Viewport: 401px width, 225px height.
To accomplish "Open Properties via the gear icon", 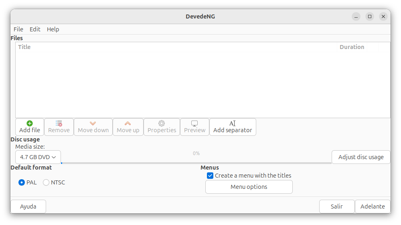I will tap(162, 123).
